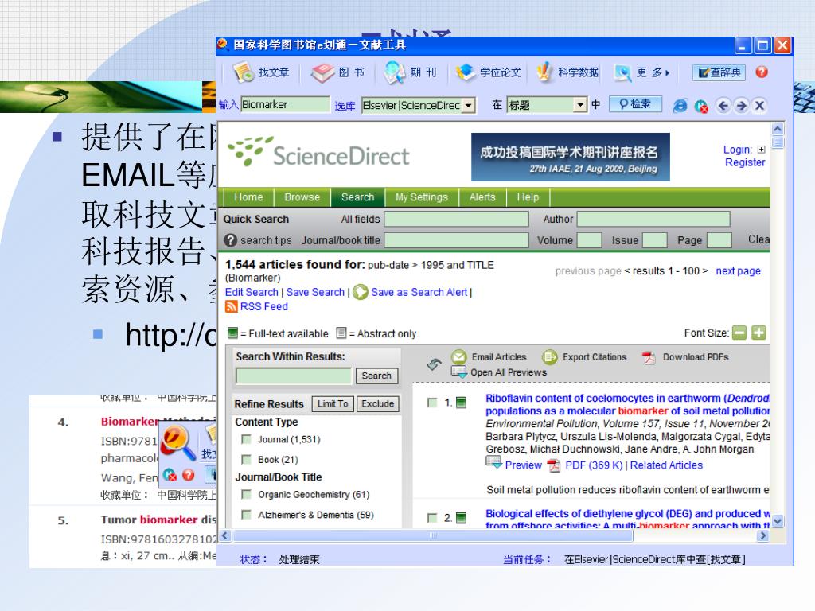The height and width of the screenshot is (611, 815).
Task: Click the 查辞典 dictionary button
Action: (719, 72)
